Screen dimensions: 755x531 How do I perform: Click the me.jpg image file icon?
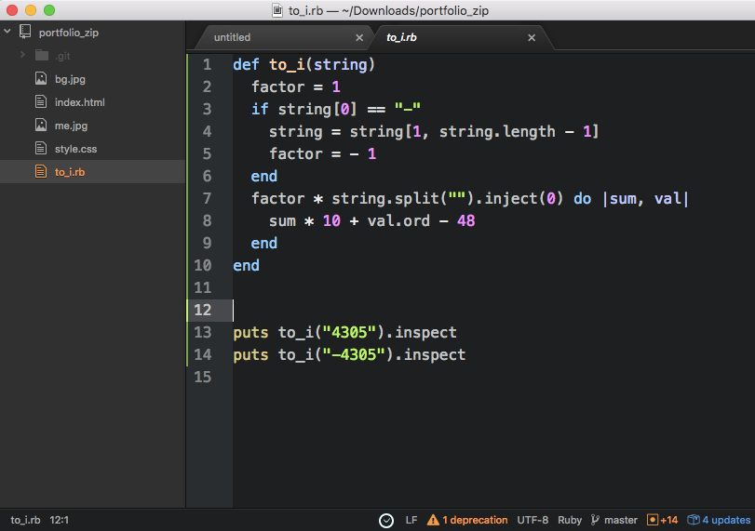(41, 125)
